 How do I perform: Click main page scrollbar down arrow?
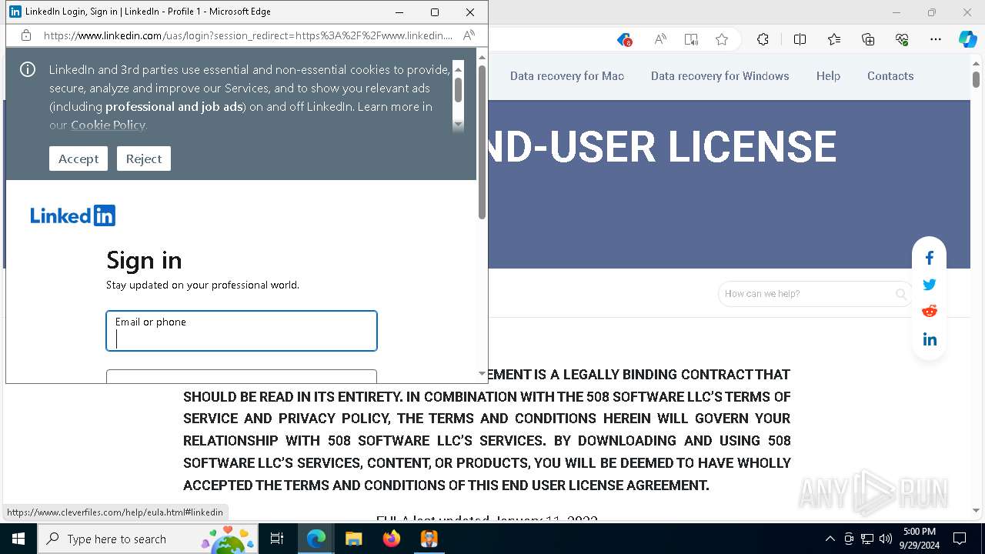(x=976, y=510)
